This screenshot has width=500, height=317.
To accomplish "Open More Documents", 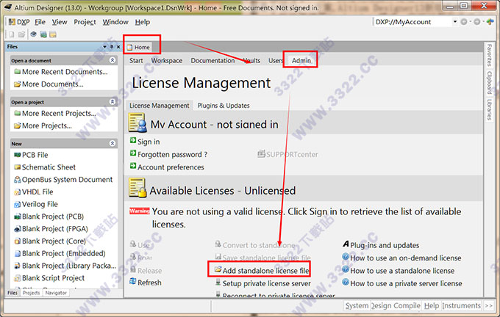I will tap(49, 84).
